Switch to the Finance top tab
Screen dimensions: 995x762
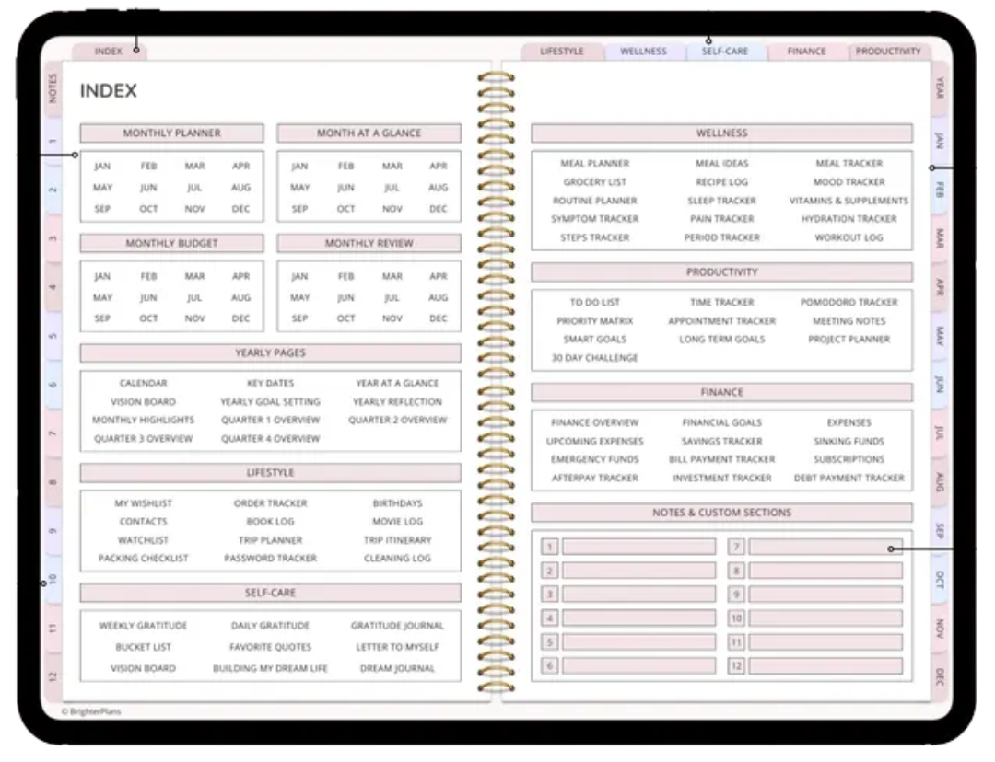806,52
